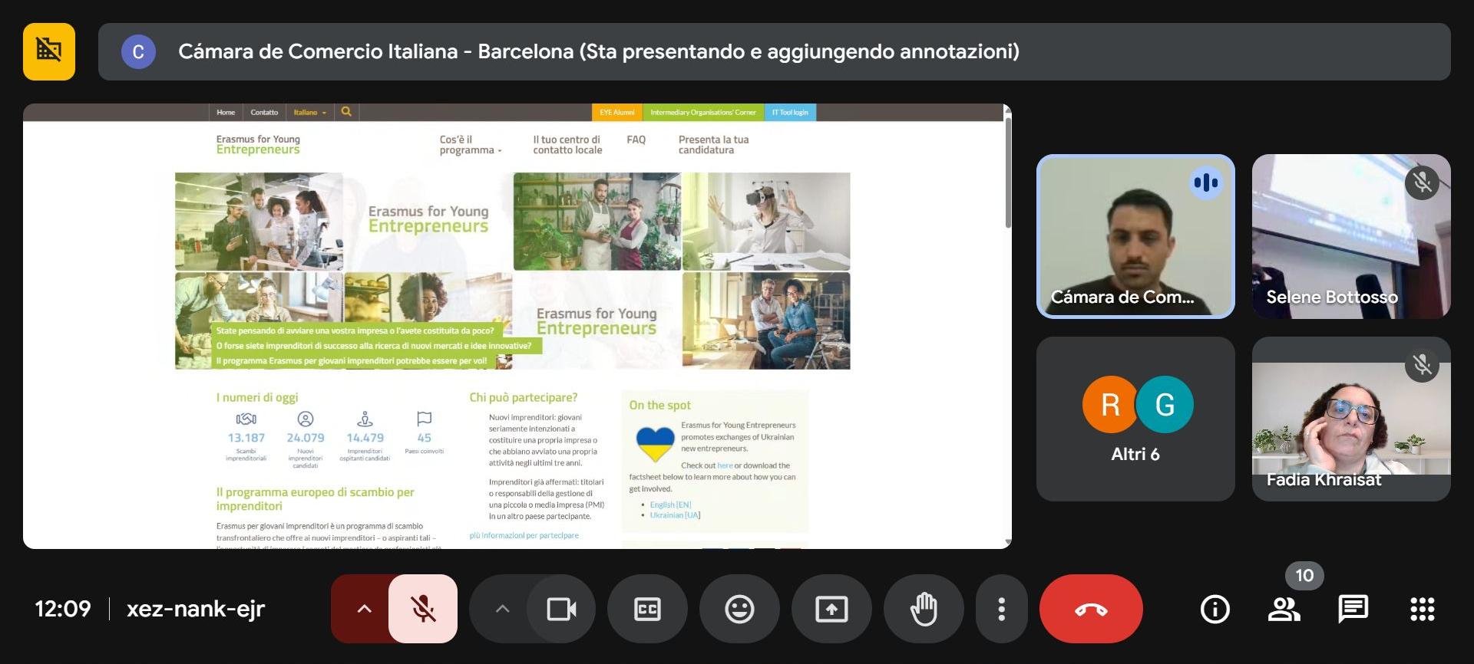This screenshot has width=1474, height=664.
Task: Click Chi può partecipare? heading
Action: pos(523,397)
